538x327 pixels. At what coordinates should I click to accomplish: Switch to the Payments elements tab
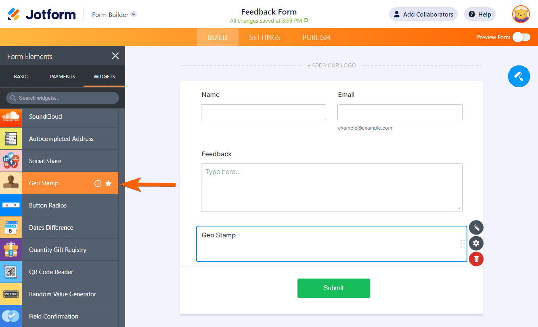pyautogui.click(x=63, y=76)
